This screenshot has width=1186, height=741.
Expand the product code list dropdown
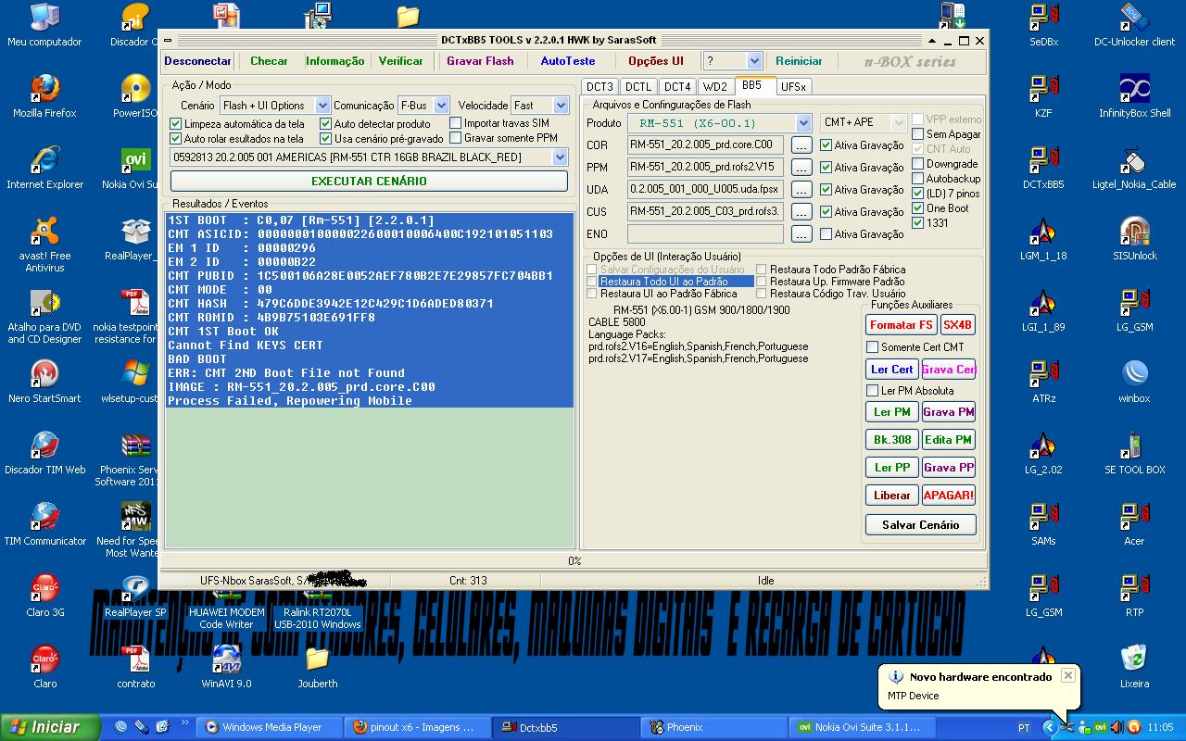click(x=561, y=157)
